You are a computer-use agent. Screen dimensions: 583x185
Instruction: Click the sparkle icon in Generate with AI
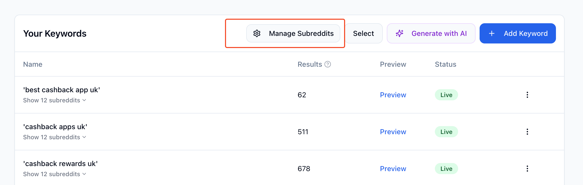[x=400, y=33]
